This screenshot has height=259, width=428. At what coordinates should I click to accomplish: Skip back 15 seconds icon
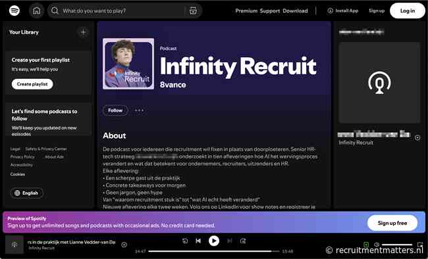click(185, 241)
